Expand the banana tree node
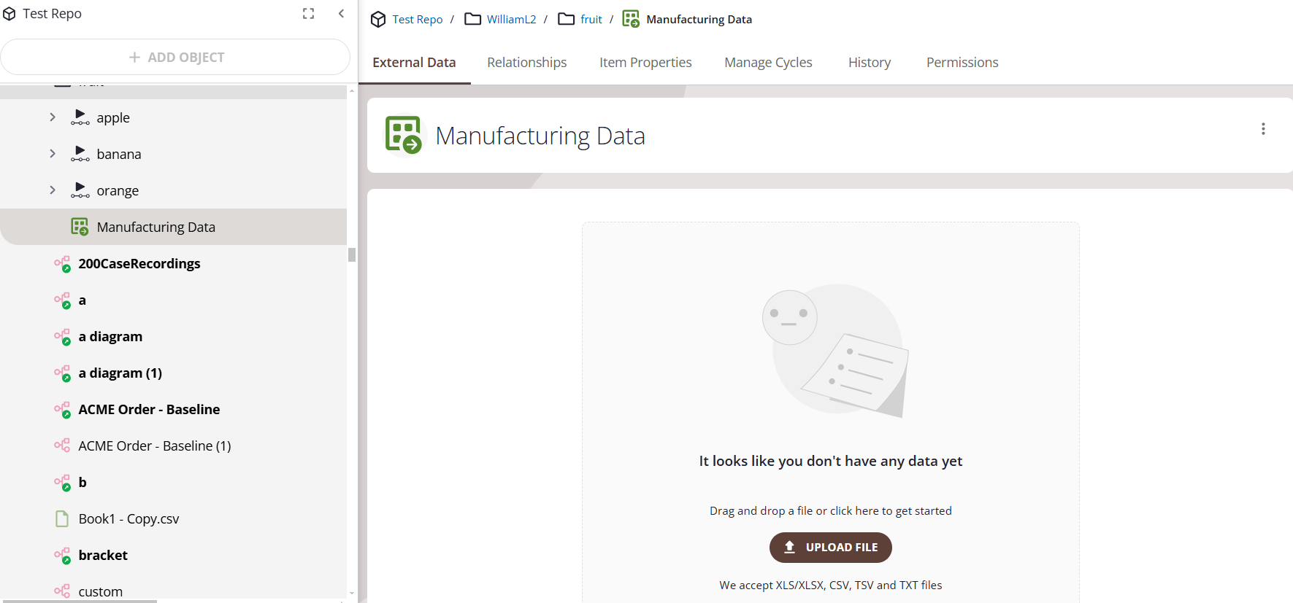The width and height of the screenshot is (1293, 603). [x=53, y=154]
